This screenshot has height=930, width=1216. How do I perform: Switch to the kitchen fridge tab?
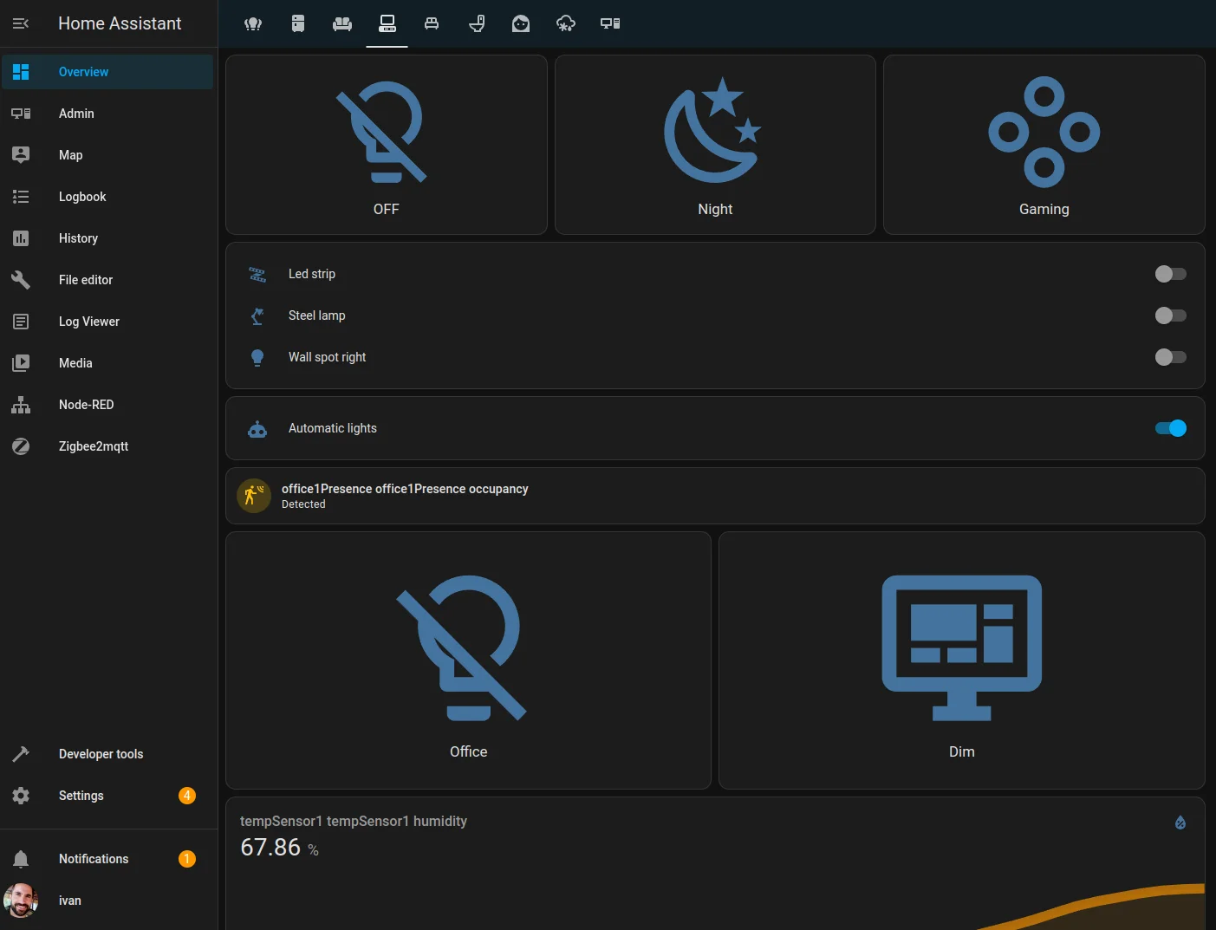(x=298, y=23)
